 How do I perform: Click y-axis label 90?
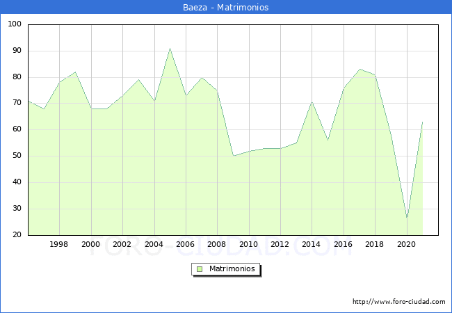(17, 51)
